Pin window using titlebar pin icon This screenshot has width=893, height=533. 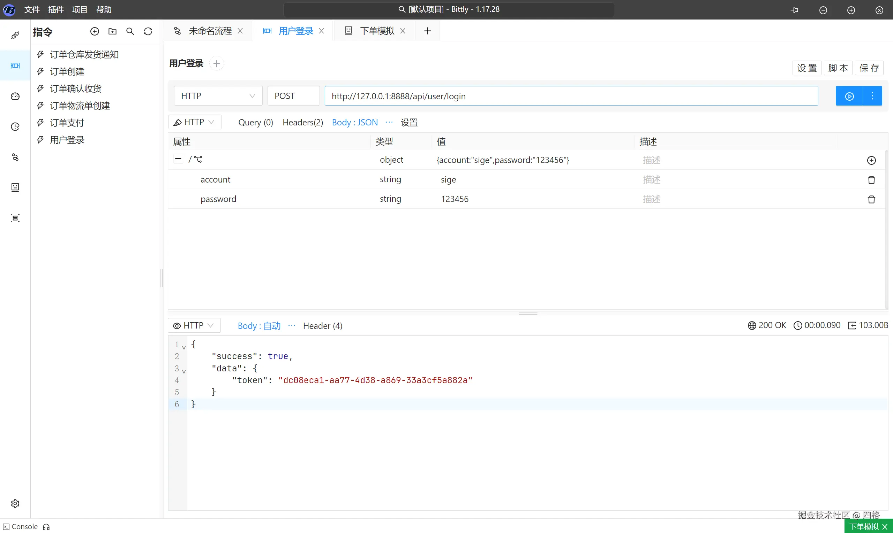pyautogui.click(x=795, y=10)
